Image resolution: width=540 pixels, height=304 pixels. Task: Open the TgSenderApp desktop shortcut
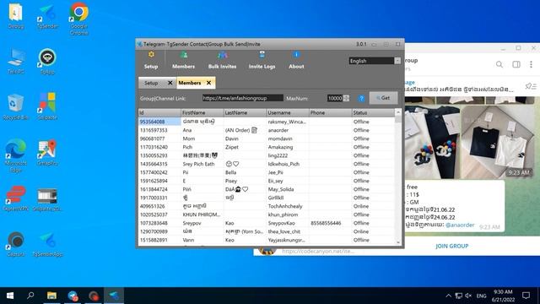(47, 244)
